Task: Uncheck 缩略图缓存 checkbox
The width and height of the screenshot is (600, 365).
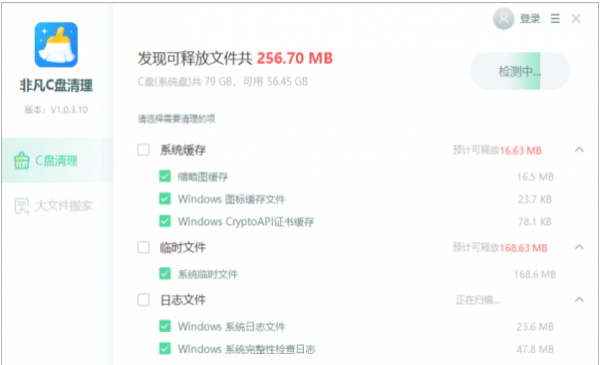Action: click(164, 177)
